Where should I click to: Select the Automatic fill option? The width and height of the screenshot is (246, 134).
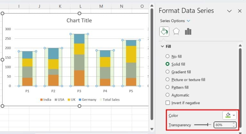[x=168, y=95]
